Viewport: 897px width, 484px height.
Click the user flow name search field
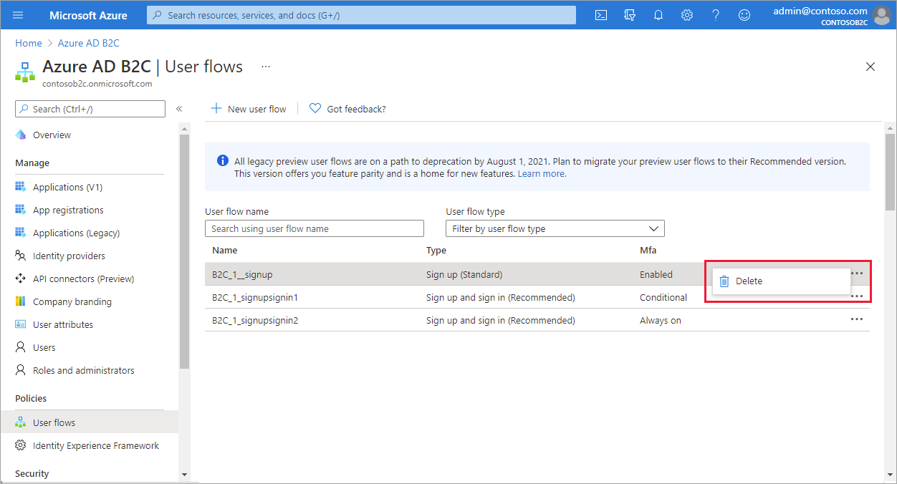pos(314,228)
